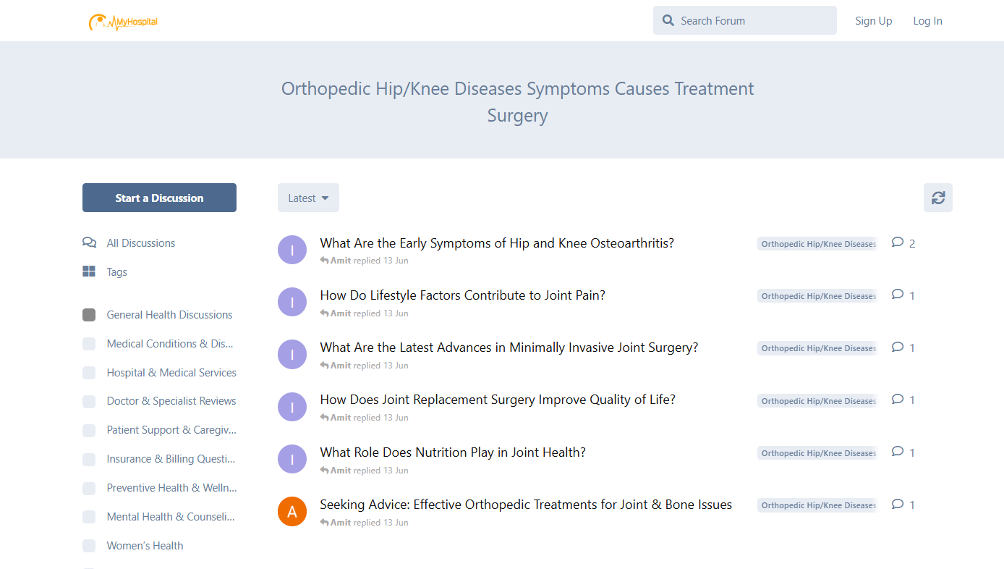This screenshot has height=569, width=1004.
Task: Expand Patient Support & Caregivers category
Action: point(88,430)
